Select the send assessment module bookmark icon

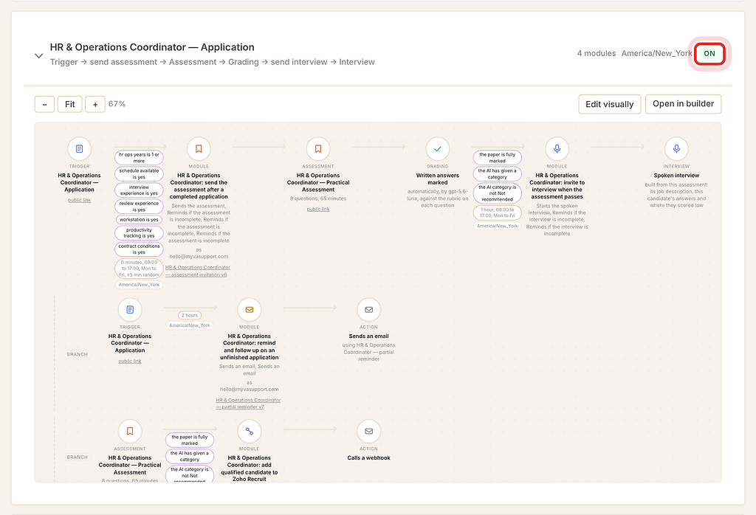pos(199,149)
